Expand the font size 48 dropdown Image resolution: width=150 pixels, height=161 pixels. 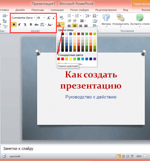click(44, 18)
